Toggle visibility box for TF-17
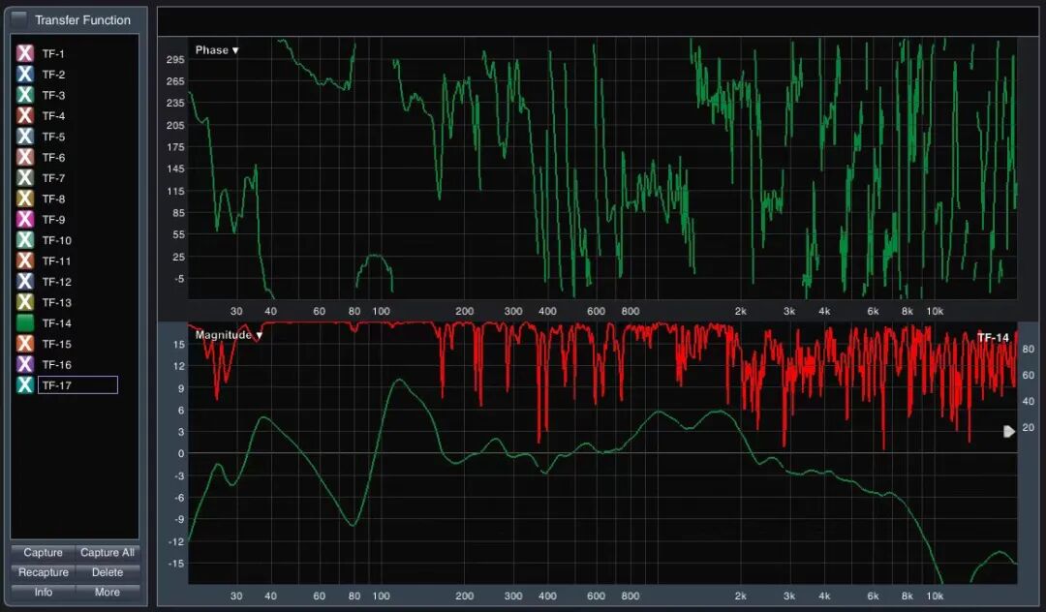Screen dimensions: 1046x612 [x=24, y=384]
